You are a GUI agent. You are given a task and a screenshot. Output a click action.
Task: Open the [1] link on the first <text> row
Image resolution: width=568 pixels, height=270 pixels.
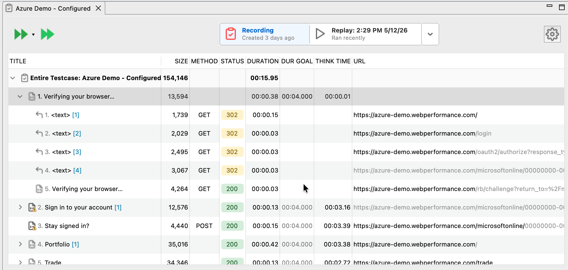tap(76, 115)
